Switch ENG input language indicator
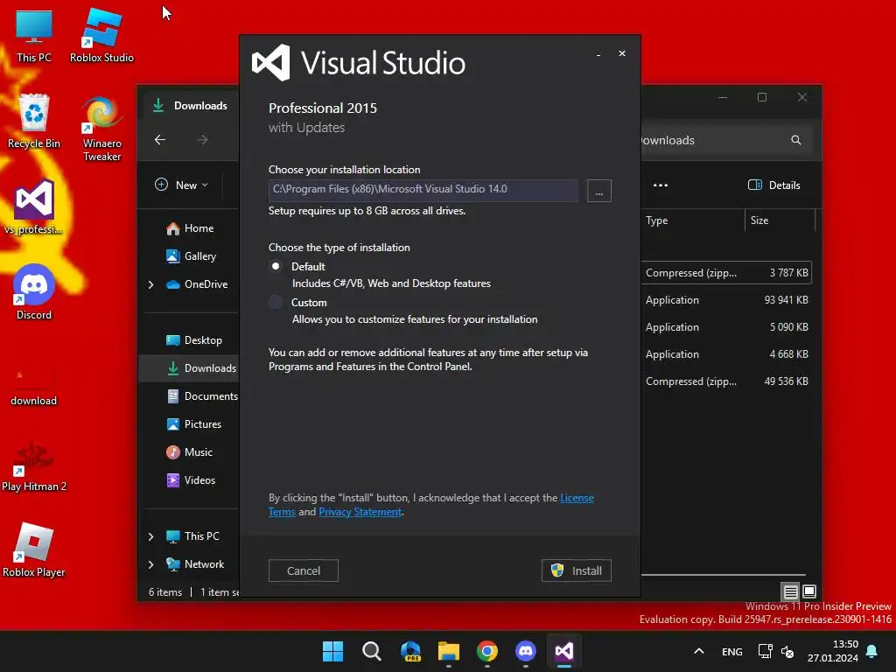 click(x=732, y=651)
